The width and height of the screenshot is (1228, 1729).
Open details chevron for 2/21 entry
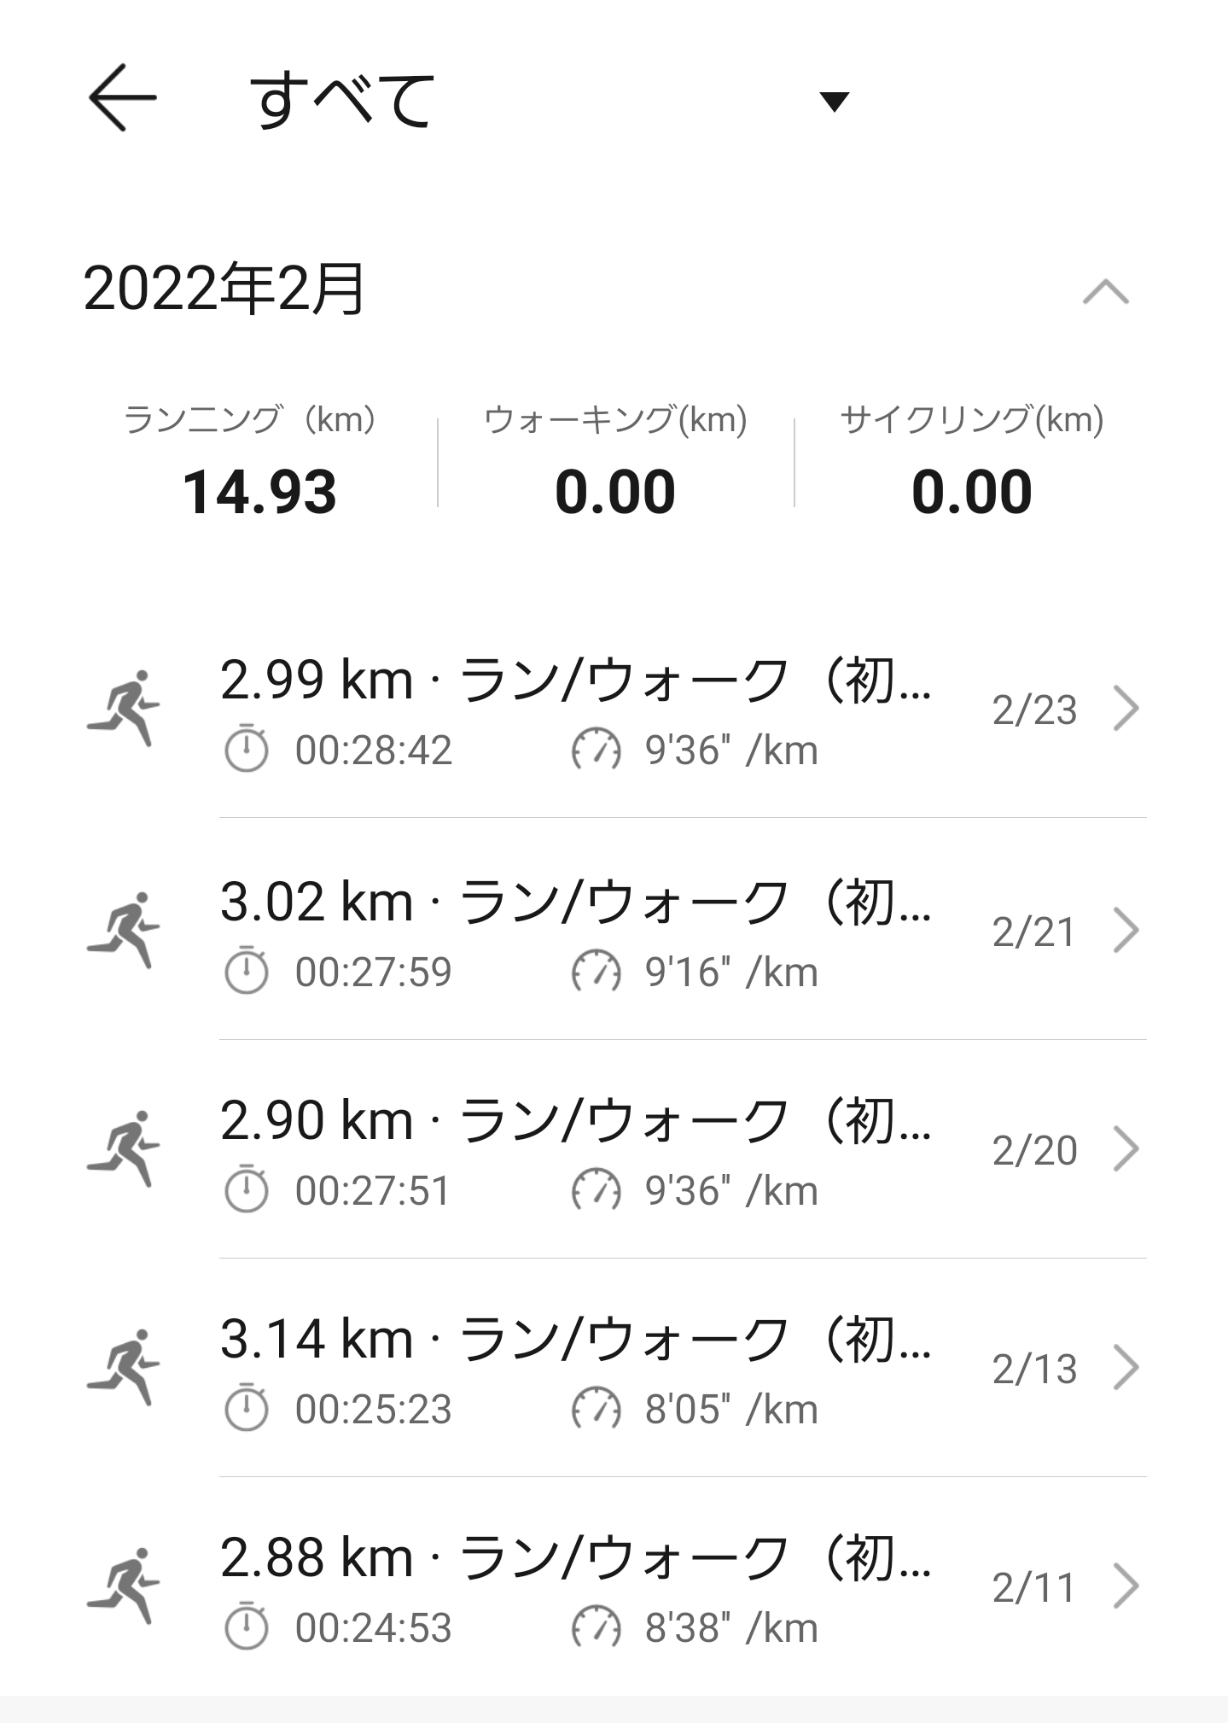coord(1126,931)
